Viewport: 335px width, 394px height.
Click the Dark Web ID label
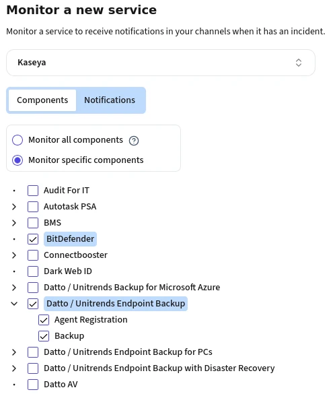[68, 271]
